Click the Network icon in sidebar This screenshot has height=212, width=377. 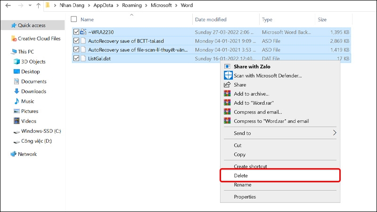[x=14, y=154]
